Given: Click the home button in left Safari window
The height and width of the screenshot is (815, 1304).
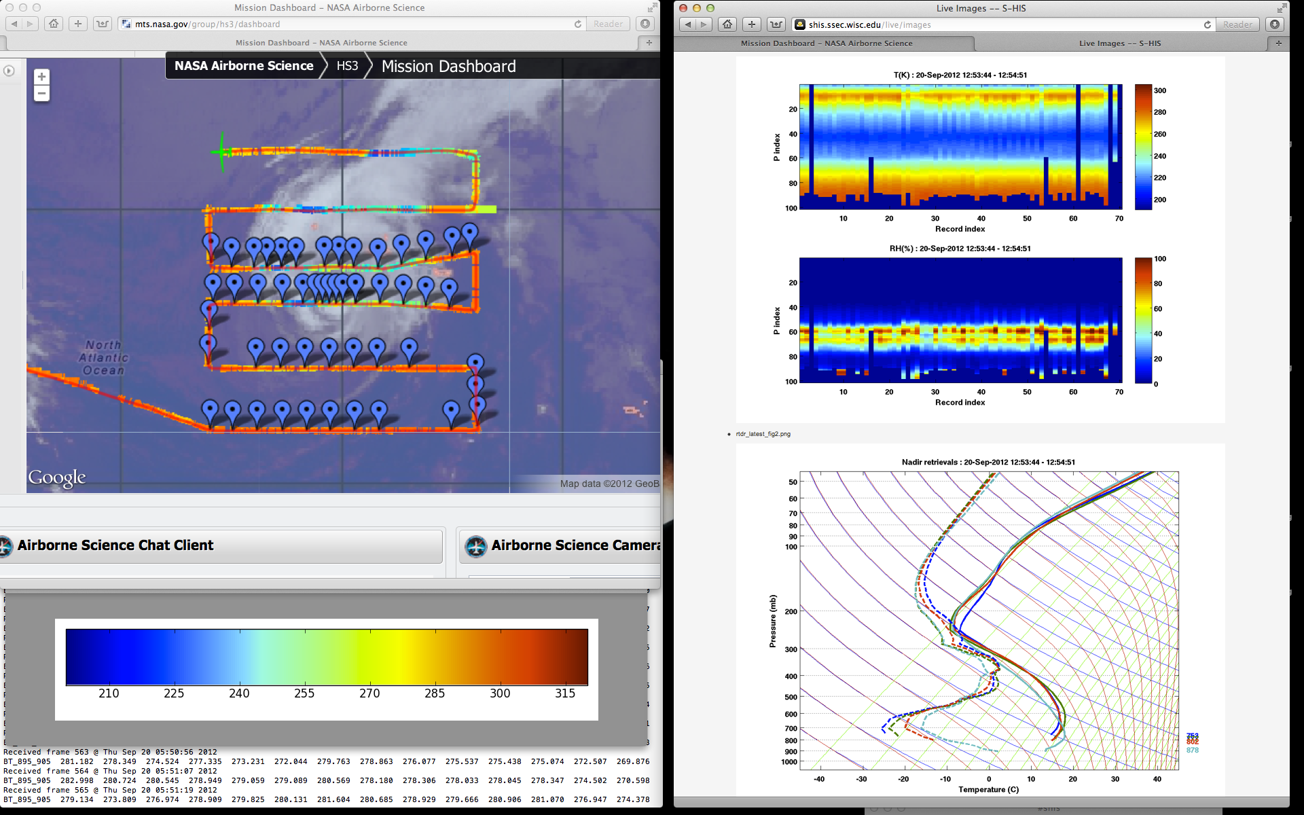Looking at the screenshot, I should pyautogui.click(x=54, y=24).
